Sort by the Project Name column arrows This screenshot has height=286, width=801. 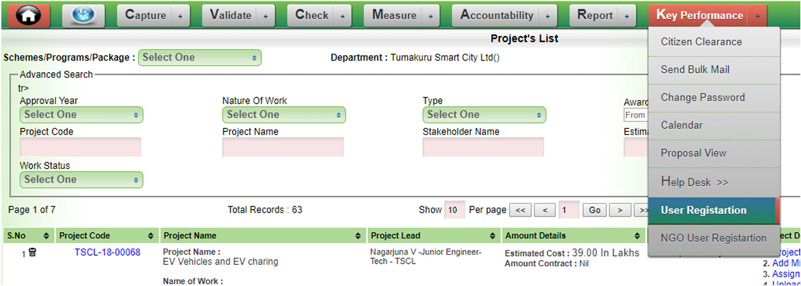pyautogui.click(x=359, y=236)
